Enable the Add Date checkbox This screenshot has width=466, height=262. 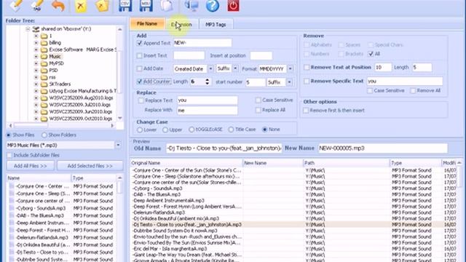(x=139, y=68)
